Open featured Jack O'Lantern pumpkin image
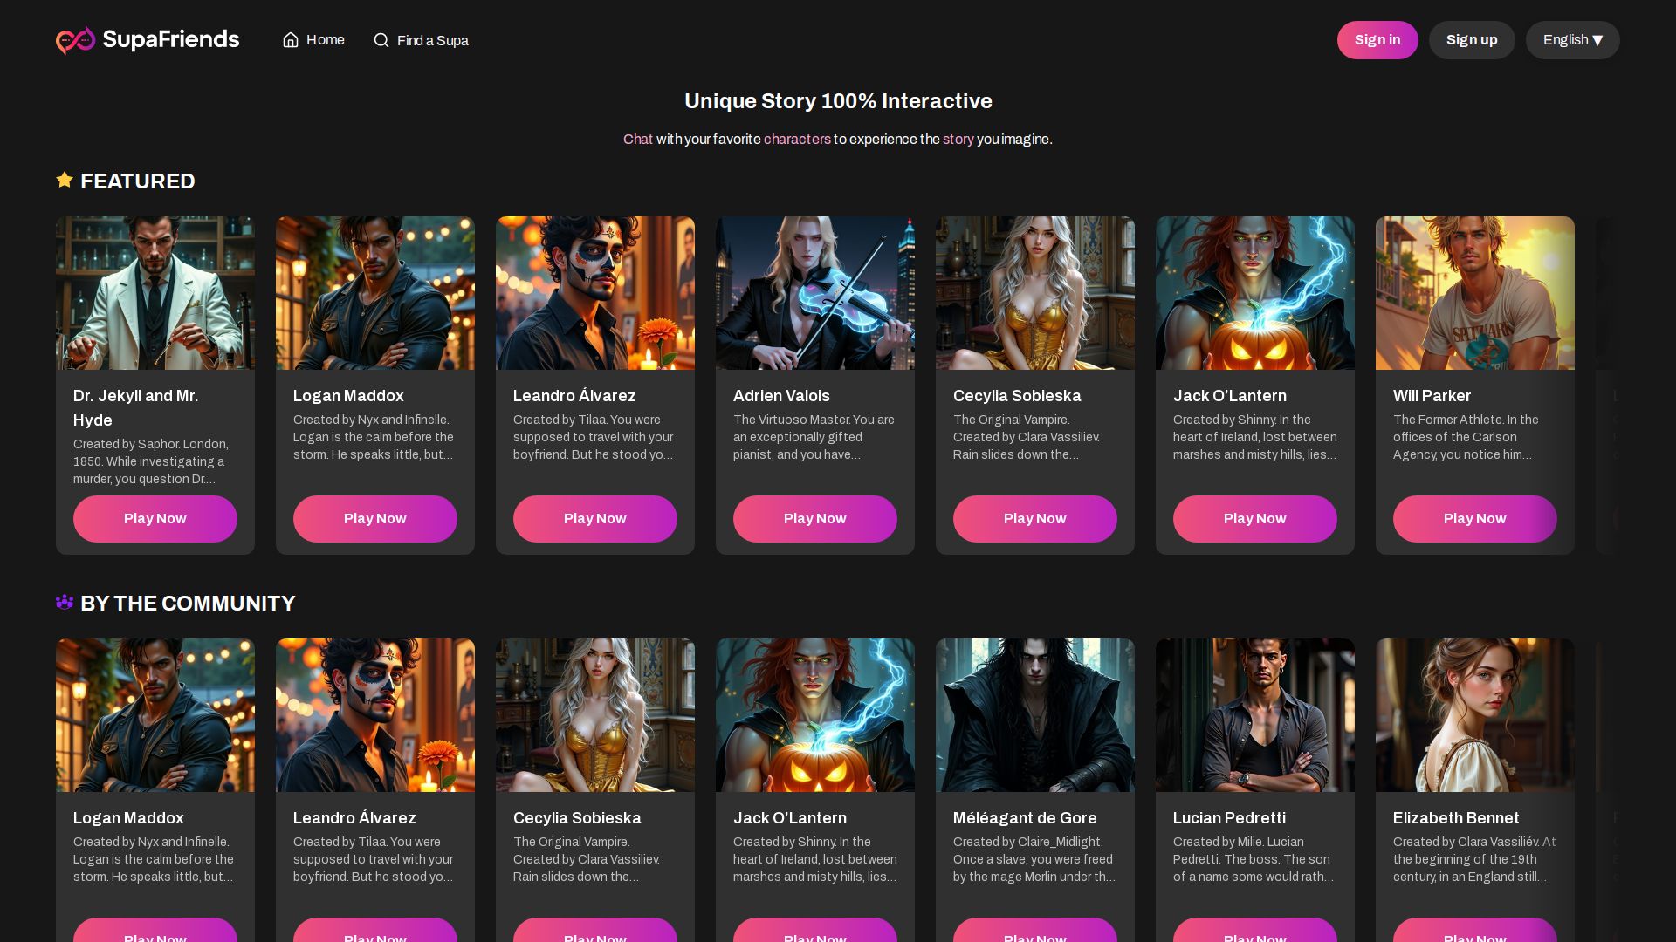This screenshot has height=942, width=1676. coord(1255,293)
